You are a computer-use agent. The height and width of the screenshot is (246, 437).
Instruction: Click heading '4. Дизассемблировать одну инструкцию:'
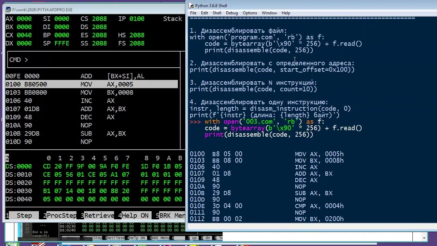coord(259,102)
